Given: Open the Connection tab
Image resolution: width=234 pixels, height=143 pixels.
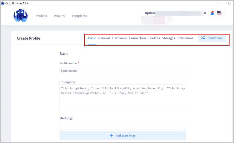Looking at the screenshot, I should point(138,38).
